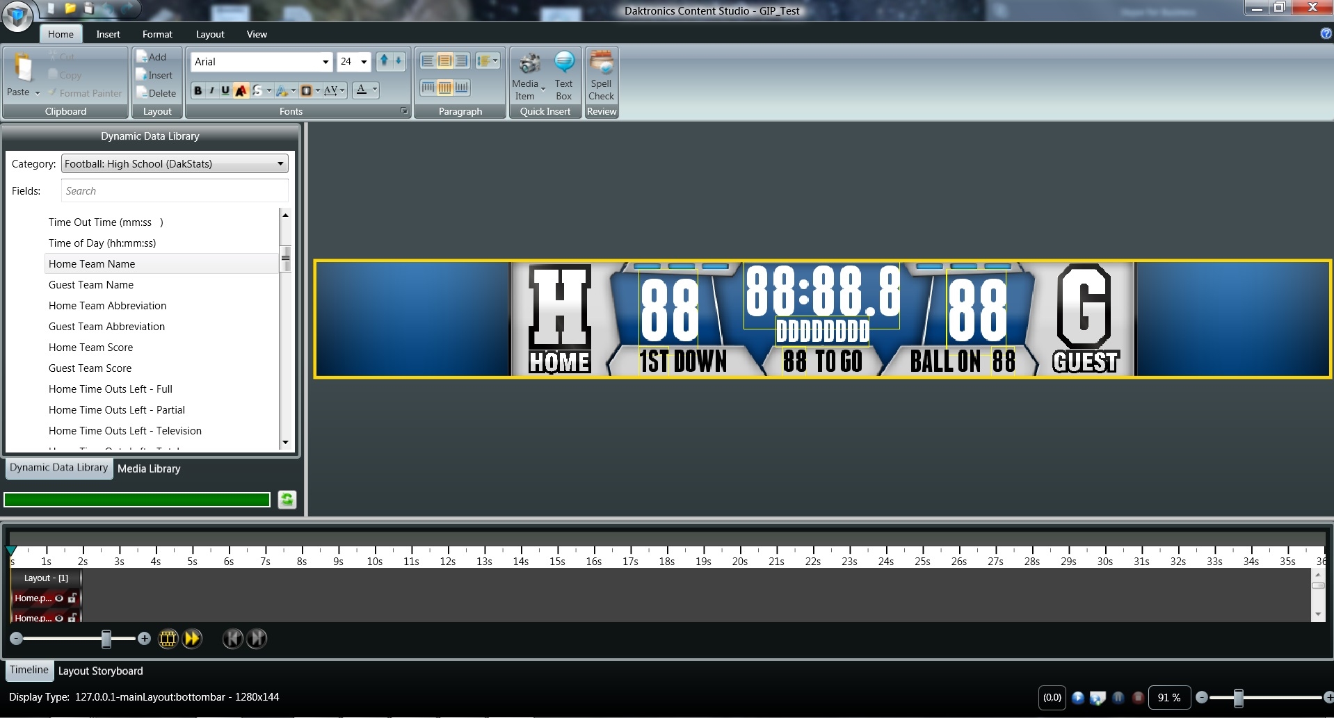1334x718 pixels.
Task: Expand the Arial font family dropdown
Action: [x=325, y=62]
